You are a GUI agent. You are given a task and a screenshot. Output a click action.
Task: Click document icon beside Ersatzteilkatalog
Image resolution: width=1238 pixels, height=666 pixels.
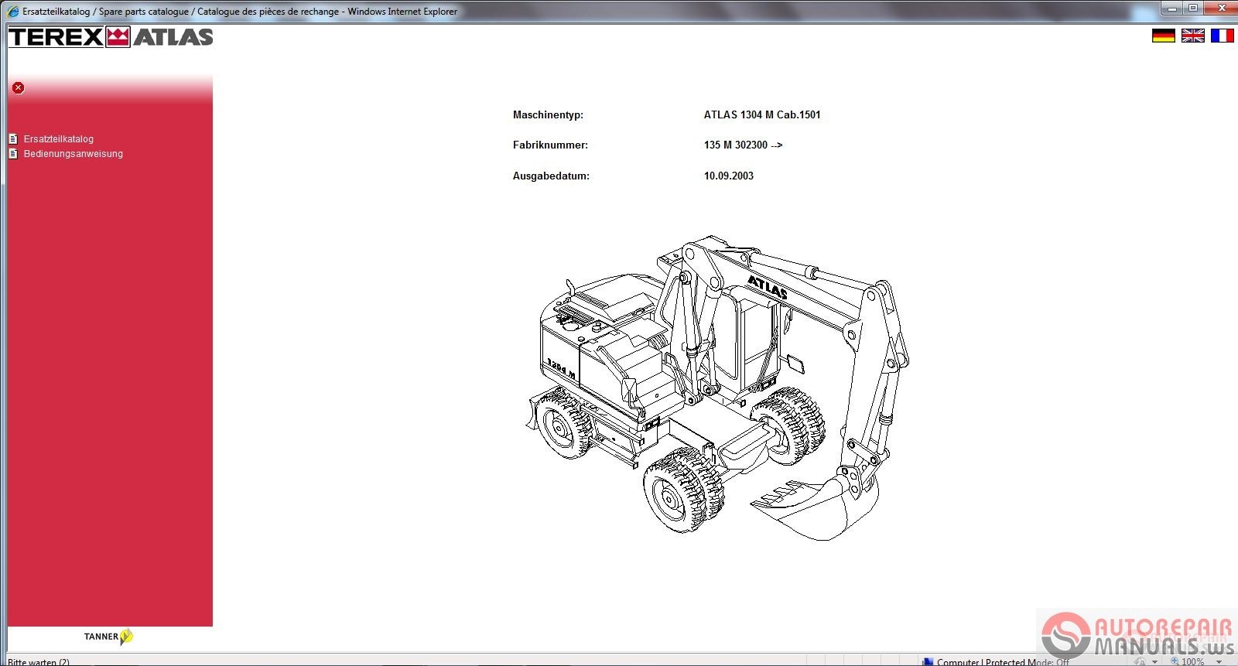[13, 139]
